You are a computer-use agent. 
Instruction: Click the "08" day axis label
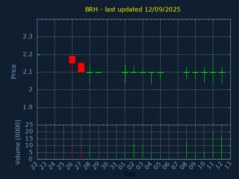(x=184, y=166)
